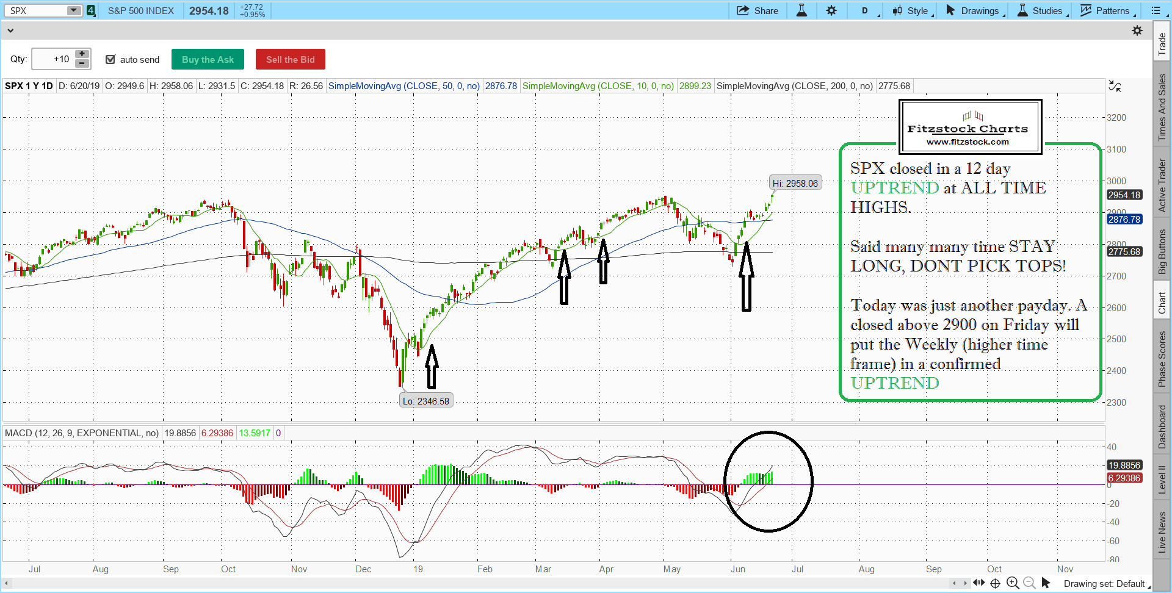Screen dimensions: 1172x593
Task: Click the Sell the Bid button
Action: pos(290,59)
